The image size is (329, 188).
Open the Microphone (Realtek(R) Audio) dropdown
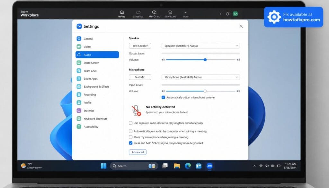point(200,77)
